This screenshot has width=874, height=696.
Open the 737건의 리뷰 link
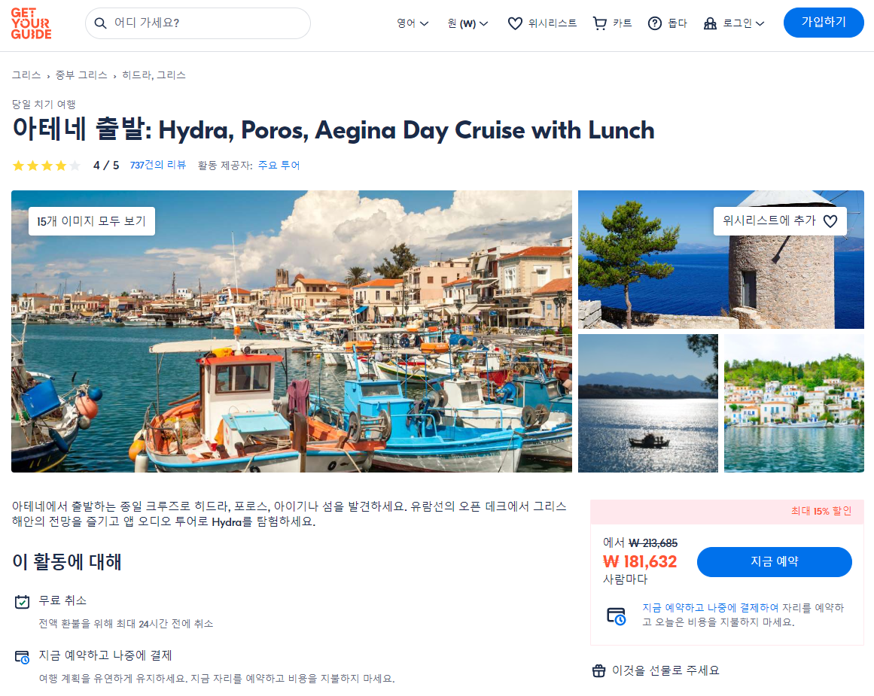click(x=158, y=165)
